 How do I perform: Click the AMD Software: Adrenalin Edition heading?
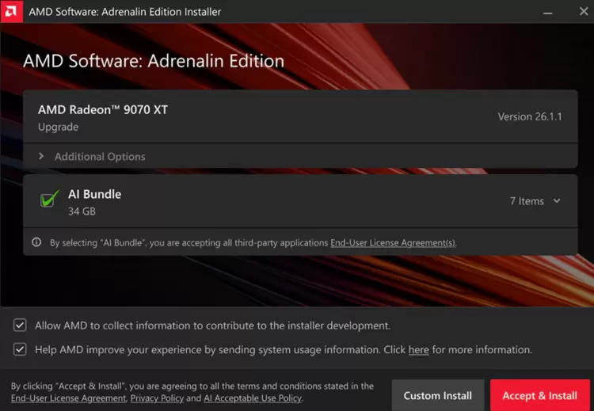click(x=154, y=61)
